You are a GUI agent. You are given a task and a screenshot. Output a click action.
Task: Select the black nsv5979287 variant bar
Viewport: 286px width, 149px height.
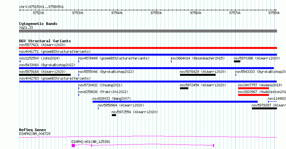tap(264, 108)
